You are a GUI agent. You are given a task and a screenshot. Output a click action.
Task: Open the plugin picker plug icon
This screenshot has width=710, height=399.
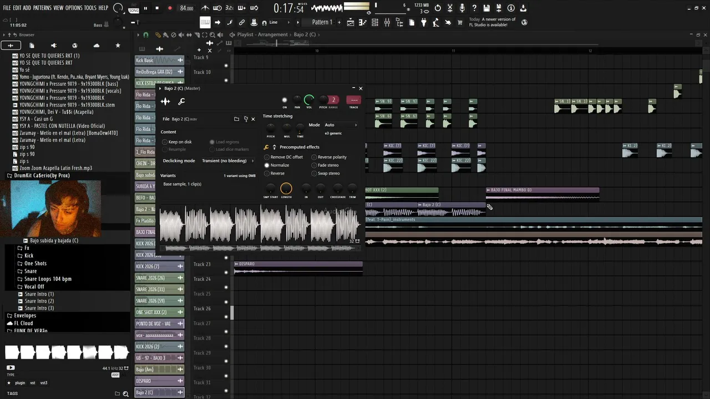(424, 23)
